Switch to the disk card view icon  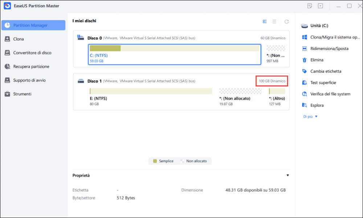[265, 21]
